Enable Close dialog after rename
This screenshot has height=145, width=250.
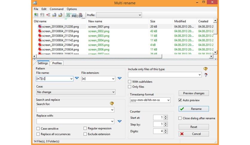point(180,118)
